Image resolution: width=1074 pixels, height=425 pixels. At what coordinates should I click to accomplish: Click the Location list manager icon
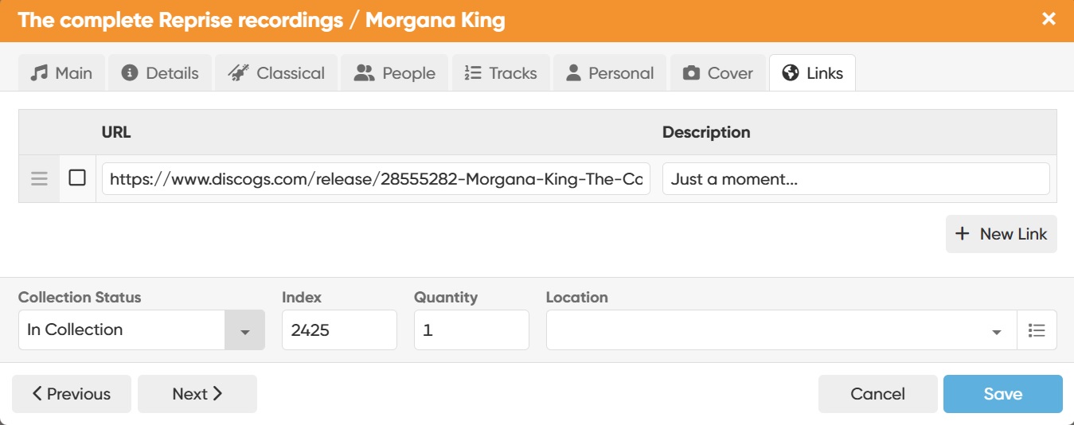coord(1037,330)
